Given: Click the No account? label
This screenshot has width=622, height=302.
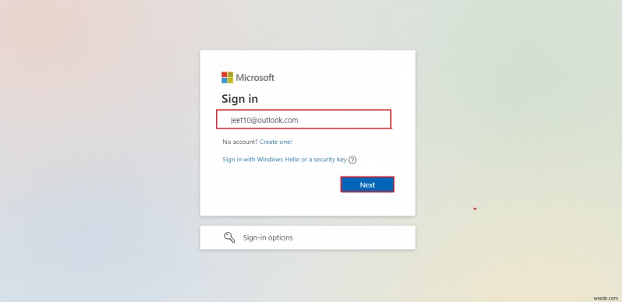Looking at the screenshot, I should [240, 142].
